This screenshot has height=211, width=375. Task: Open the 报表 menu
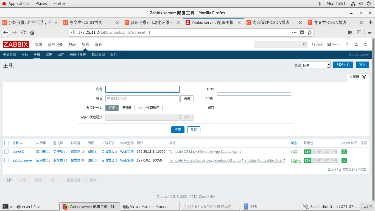point(72,45)
